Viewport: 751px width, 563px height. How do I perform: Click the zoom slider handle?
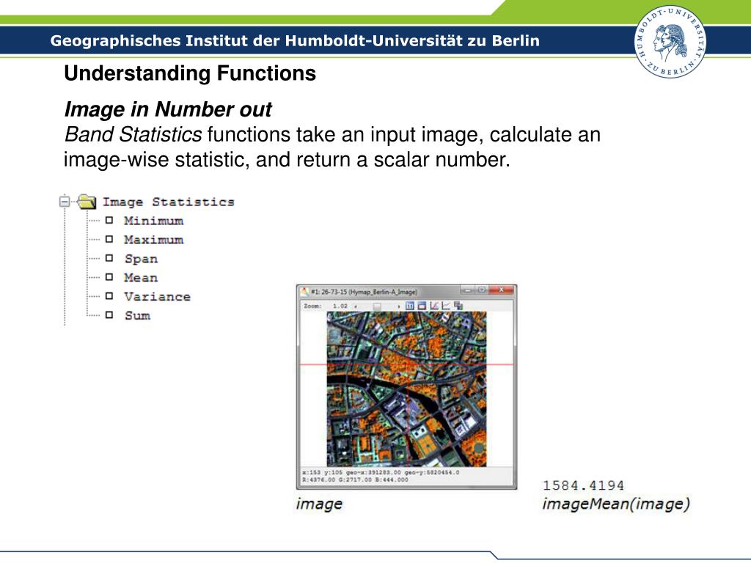(376, 306)
